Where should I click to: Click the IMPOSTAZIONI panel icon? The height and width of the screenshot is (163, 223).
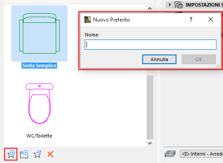click(178, 5)
